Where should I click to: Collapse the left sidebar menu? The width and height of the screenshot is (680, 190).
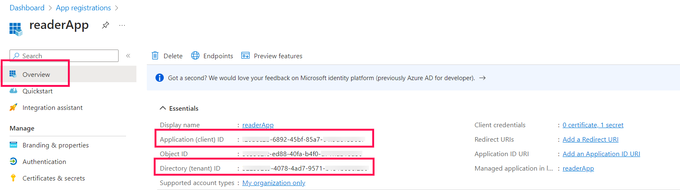point(128,56)
